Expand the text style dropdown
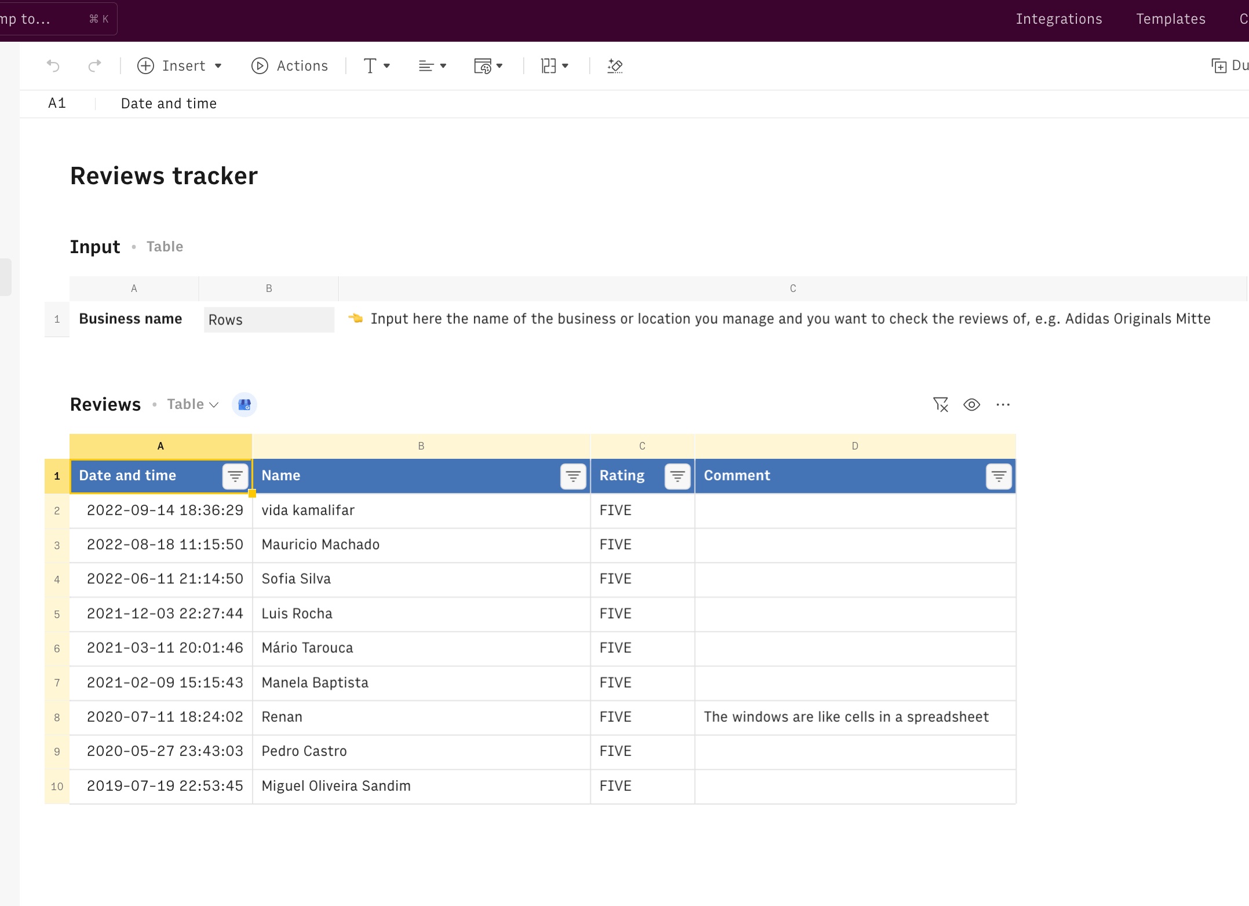 (377, 66)
